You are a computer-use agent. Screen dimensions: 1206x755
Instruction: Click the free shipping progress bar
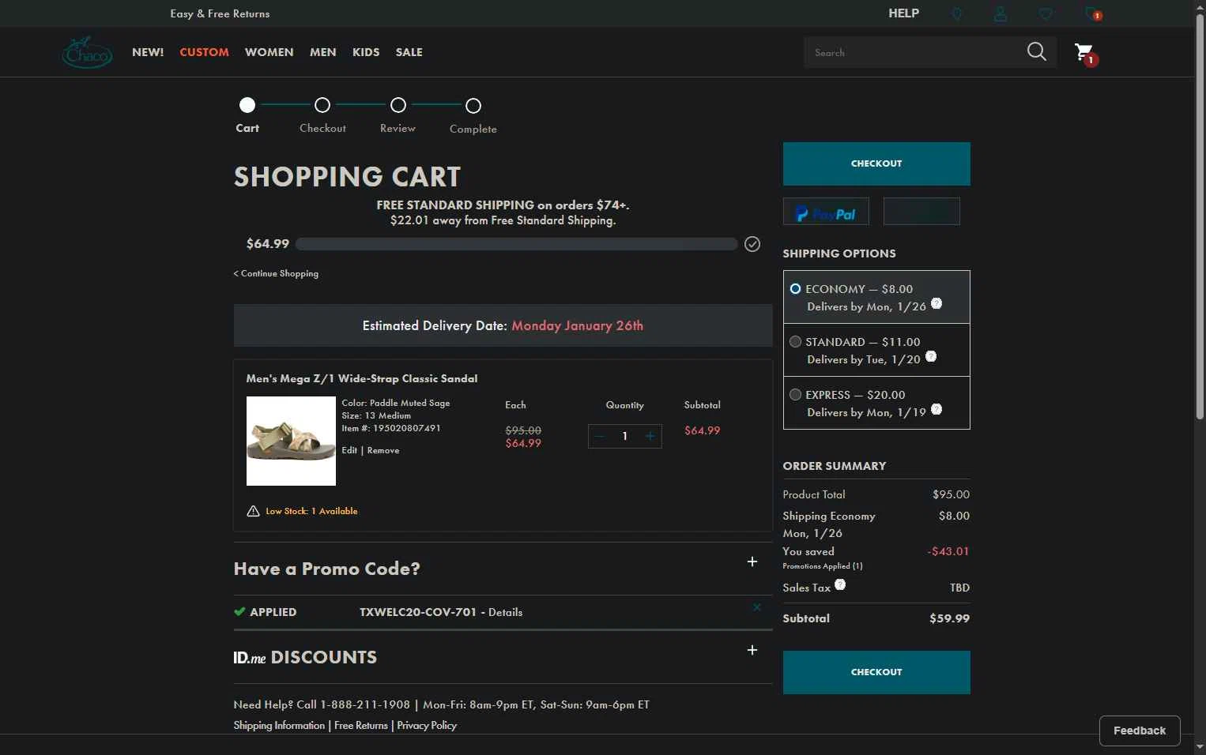pos(516,244)
